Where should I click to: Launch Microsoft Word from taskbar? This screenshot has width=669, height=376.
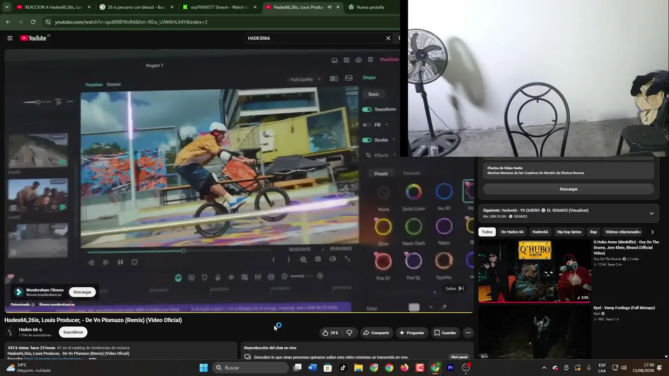coord(313,368)
